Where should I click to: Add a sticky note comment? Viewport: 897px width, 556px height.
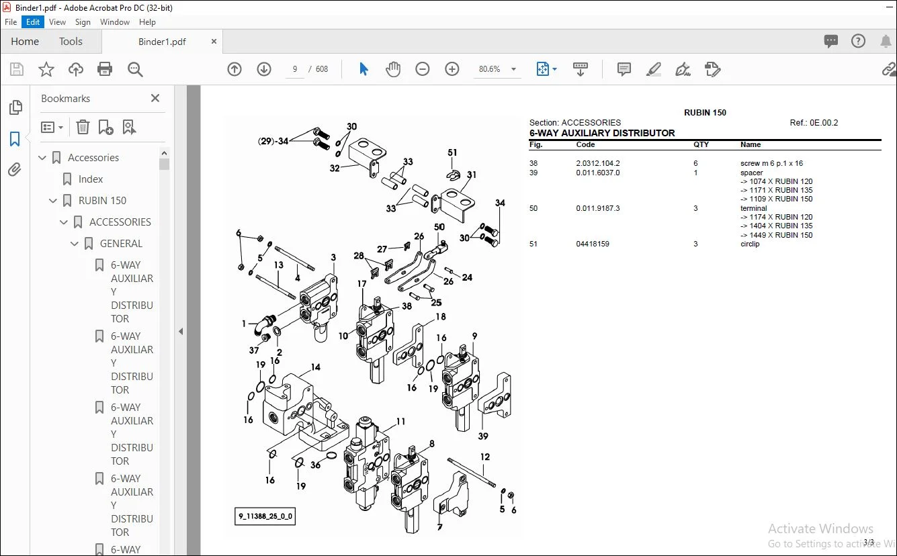pos(624,69)
